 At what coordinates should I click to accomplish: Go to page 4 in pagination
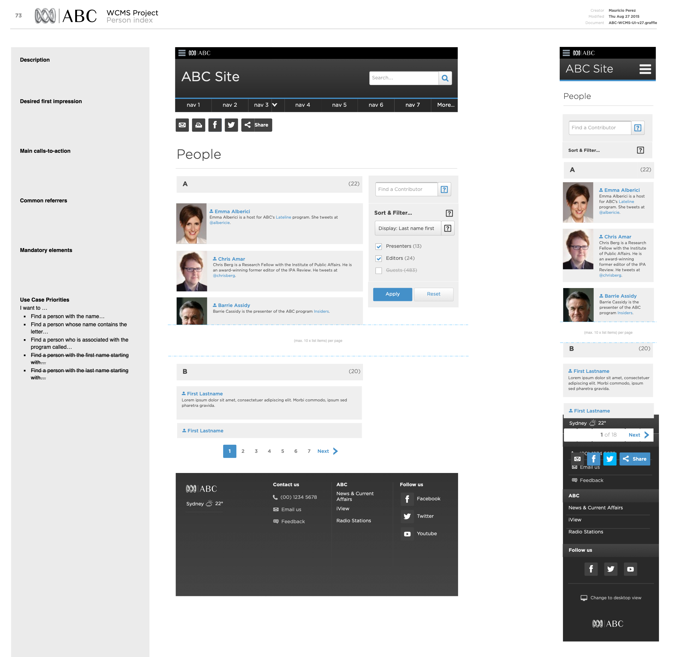[269, 451]
